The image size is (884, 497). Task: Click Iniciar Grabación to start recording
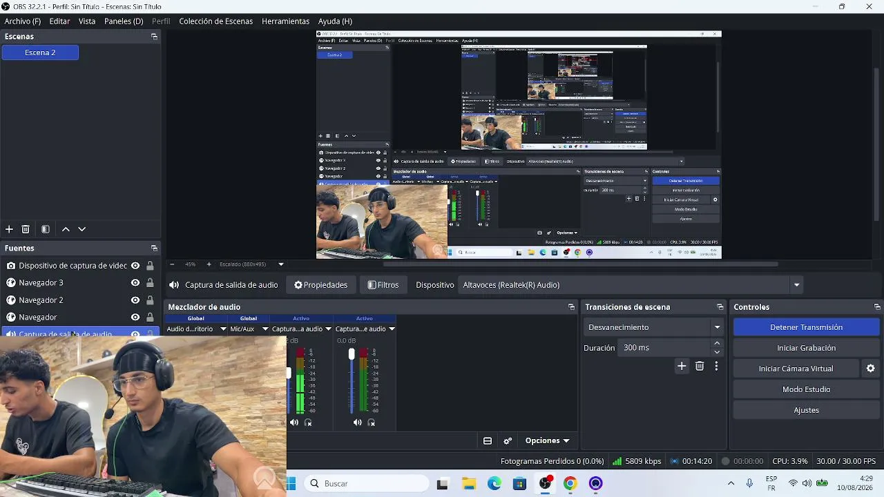point(806,348)
